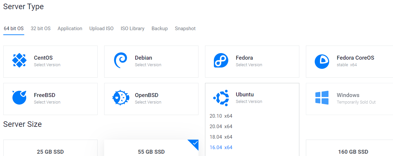This screenshot has width=393, height=156.
Task: Click the Server Size heading
Action: point(23,124)
